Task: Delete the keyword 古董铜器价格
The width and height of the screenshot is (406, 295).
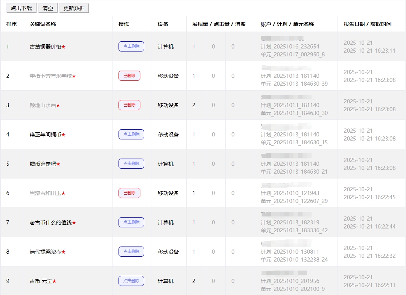Action: (131, 47)
